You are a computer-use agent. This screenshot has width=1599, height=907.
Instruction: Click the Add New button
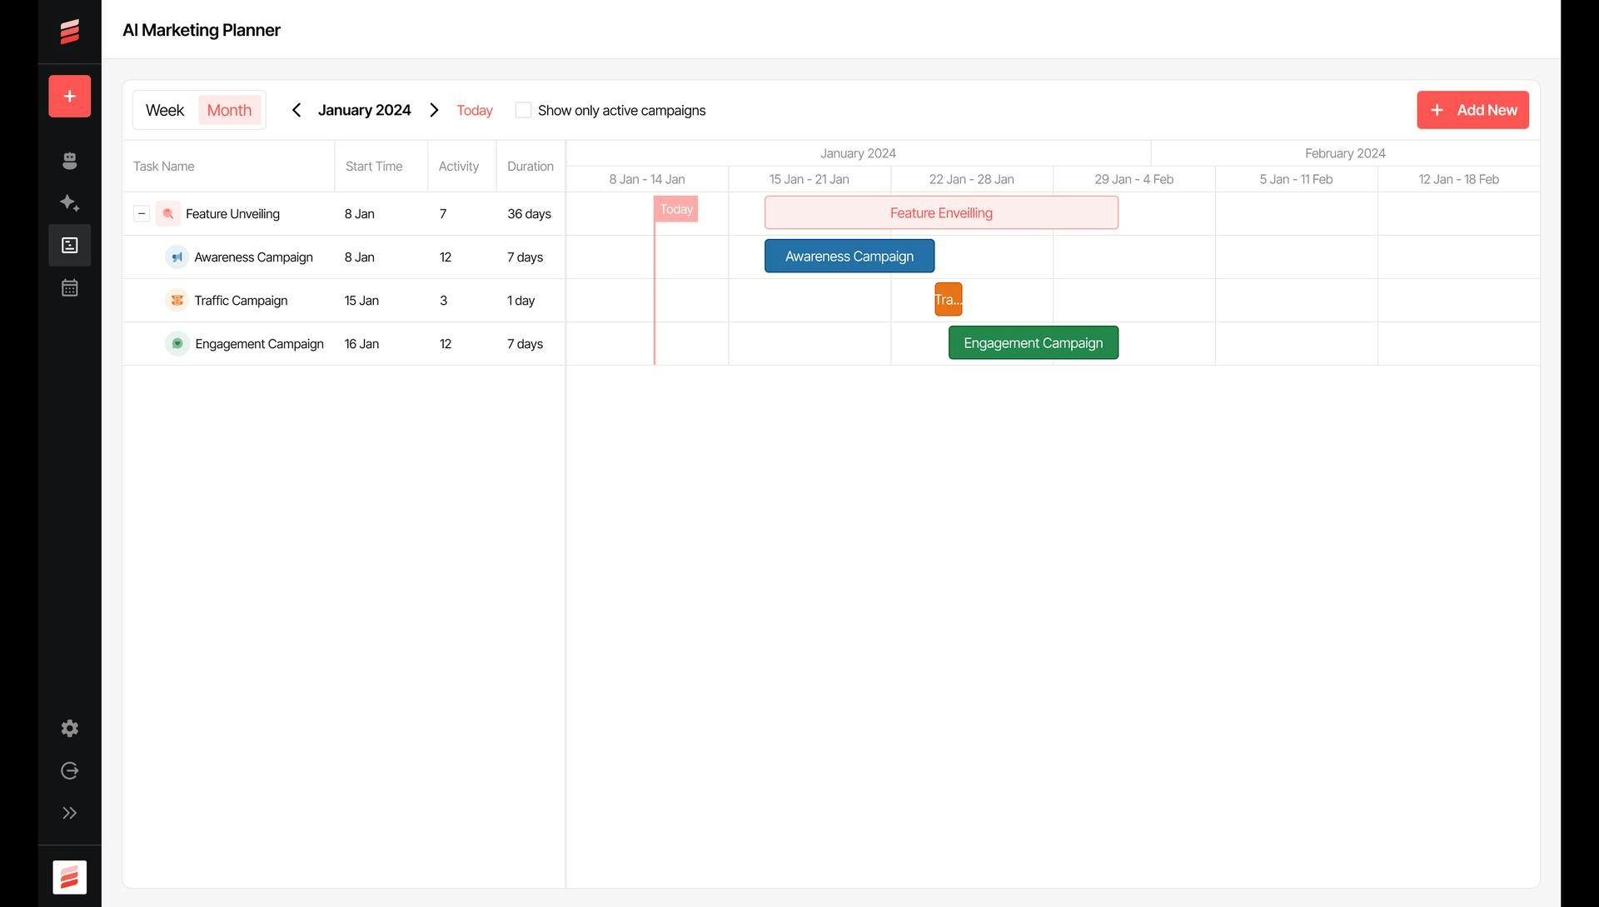point(1472,110)
